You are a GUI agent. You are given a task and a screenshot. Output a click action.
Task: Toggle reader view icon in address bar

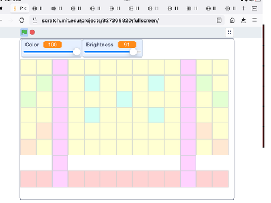pyautogui.click(x=219, y=20)
